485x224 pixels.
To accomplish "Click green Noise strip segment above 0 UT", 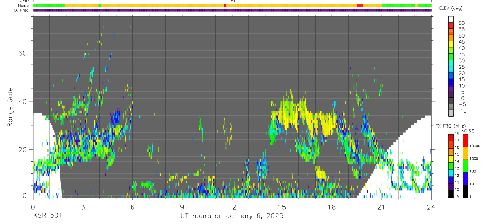I will [x=49, y=6].
